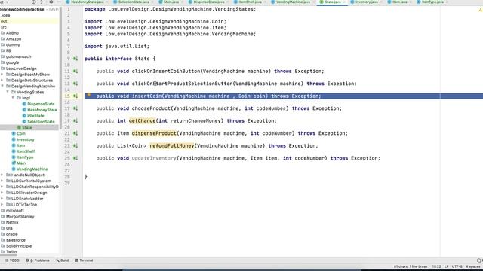Click gutter icon beside clickOnStartProductSelectionButton line

[75, 84]
